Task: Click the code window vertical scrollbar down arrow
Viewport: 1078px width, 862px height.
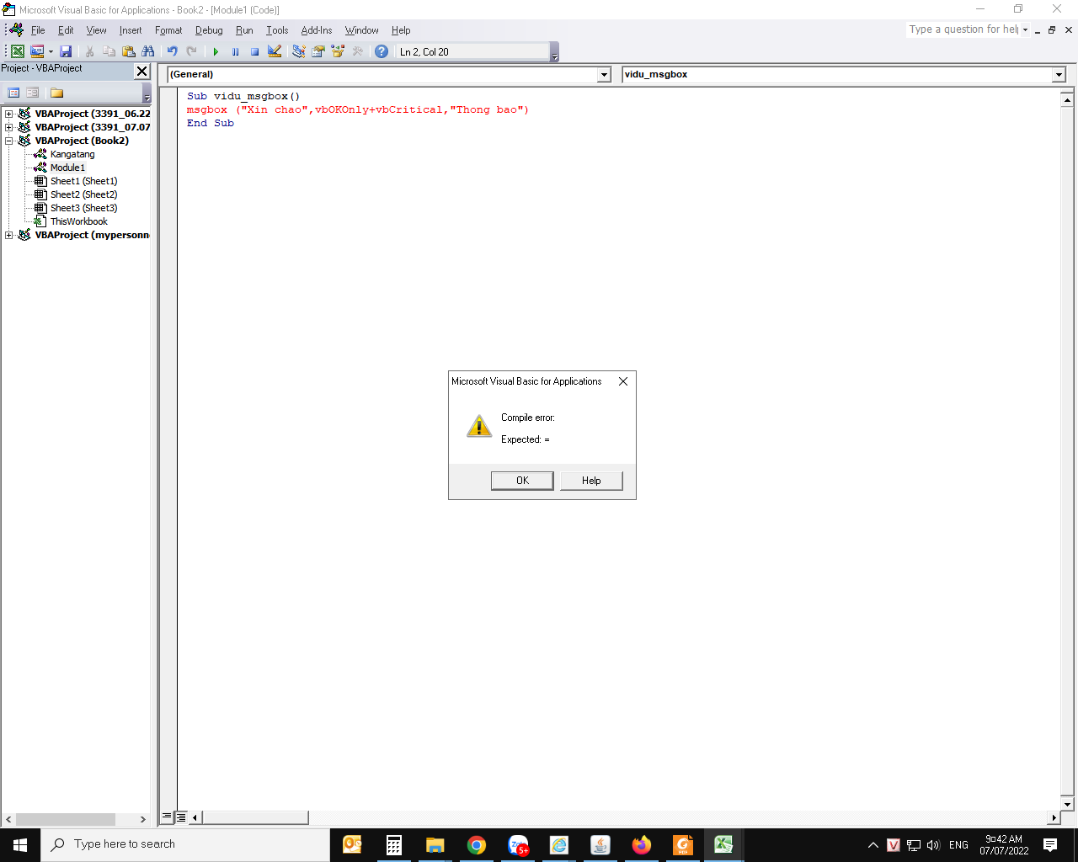Action: (1067, 804)
